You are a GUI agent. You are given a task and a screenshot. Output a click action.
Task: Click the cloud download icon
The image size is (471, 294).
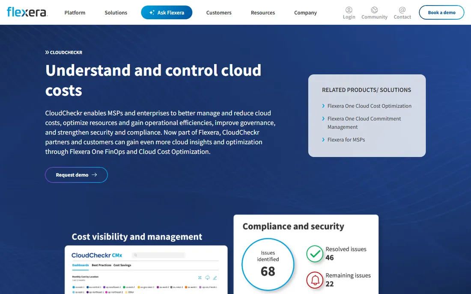[207, 278]
